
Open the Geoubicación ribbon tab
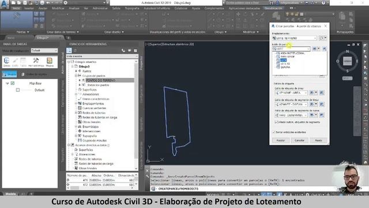tap(273, 8)
